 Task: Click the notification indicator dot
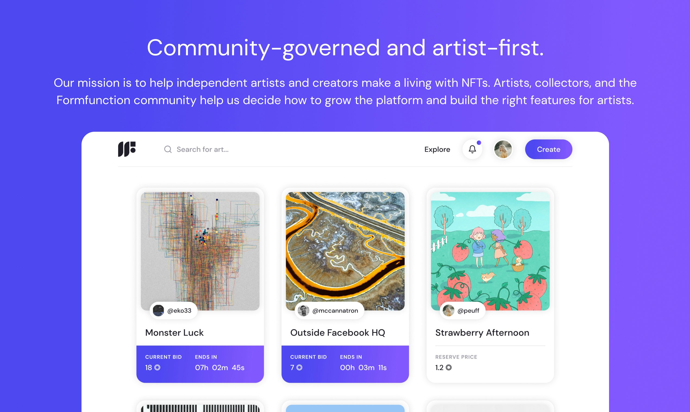[x=479, y=143]
